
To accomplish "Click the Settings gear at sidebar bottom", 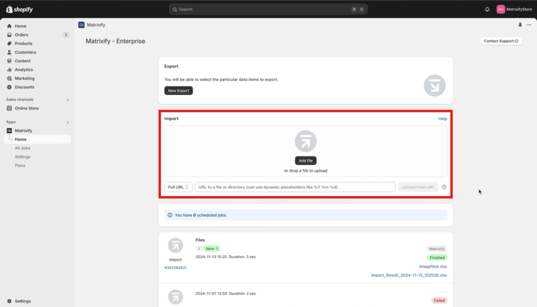I will (x=9, y=301).
